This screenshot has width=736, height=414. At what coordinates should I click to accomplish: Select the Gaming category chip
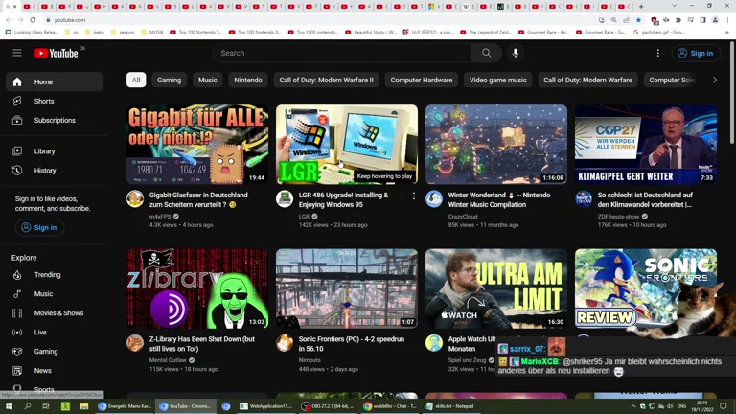169,80
